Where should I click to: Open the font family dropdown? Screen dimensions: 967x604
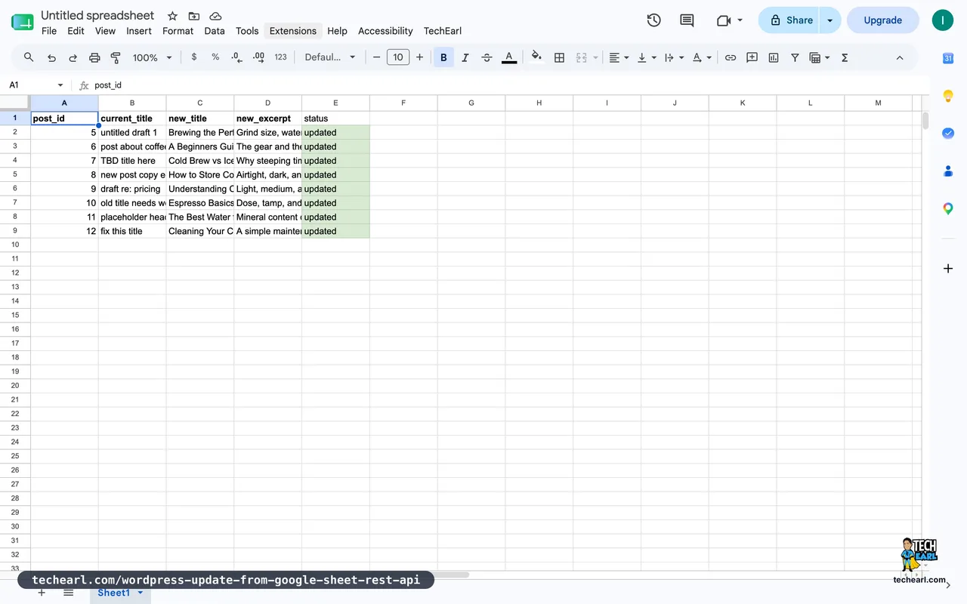click(330, 57)
